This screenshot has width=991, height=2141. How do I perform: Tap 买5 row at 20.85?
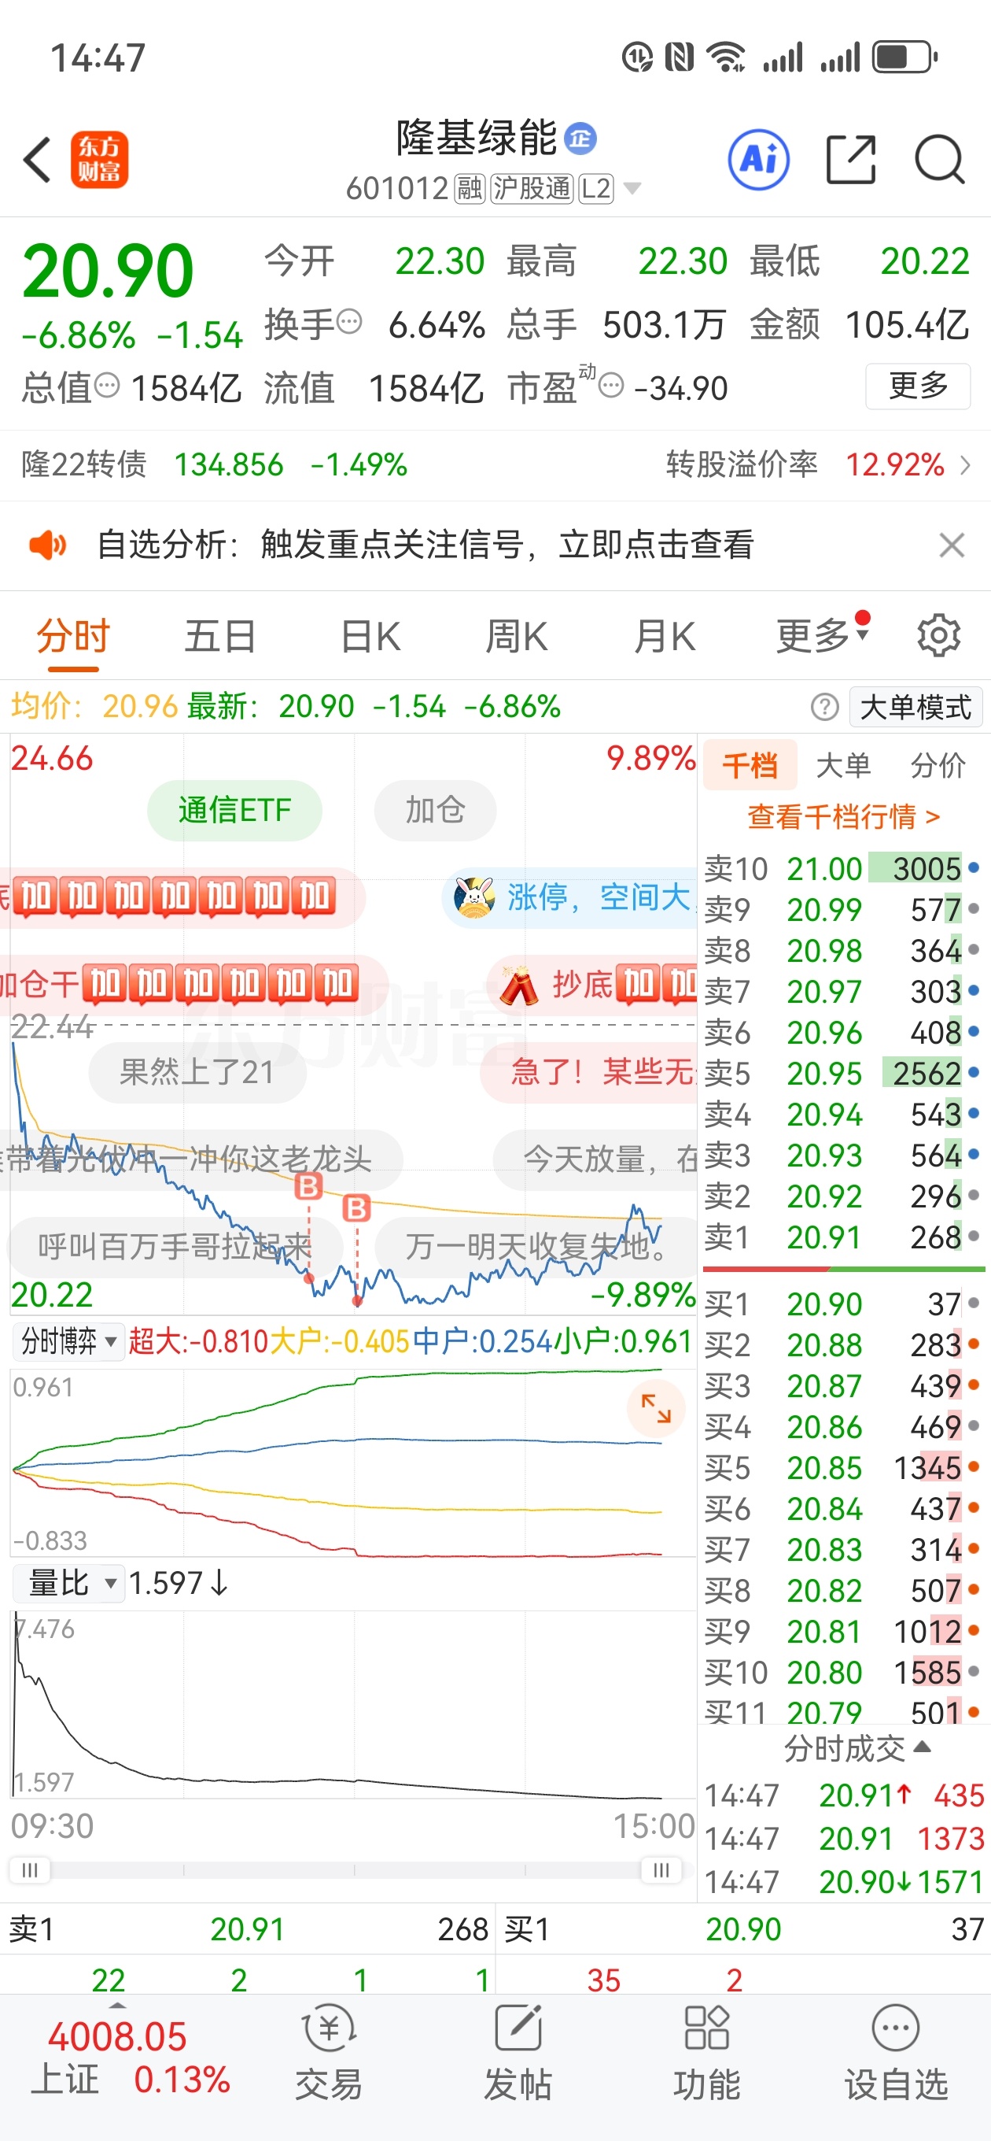[843, 1468]
